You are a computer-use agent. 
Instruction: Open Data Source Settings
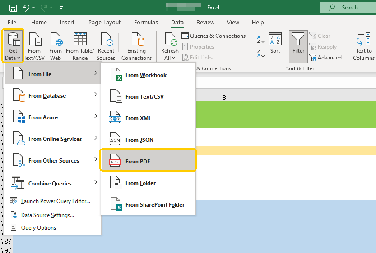[47, 215]
